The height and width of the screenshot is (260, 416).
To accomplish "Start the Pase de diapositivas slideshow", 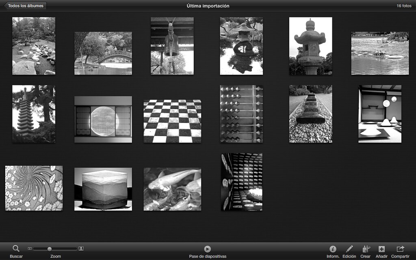I will click(x=208, y=249).
